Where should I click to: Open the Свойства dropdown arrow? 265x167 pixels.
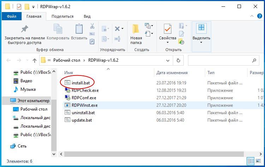[x=167, y=43]
